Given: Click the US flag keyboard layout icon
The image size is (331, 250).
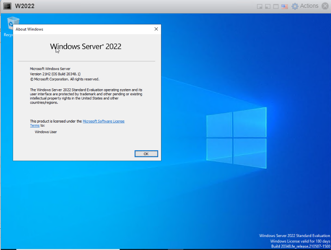Looking at the screenshot, I should click(x=284, y=6).
